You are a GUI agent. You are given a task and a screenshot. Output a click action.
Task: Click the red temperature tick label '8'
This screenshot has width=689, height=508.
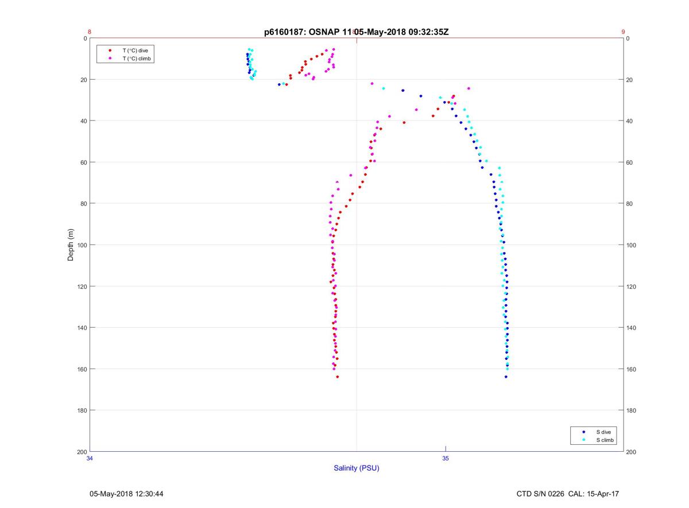90,32
